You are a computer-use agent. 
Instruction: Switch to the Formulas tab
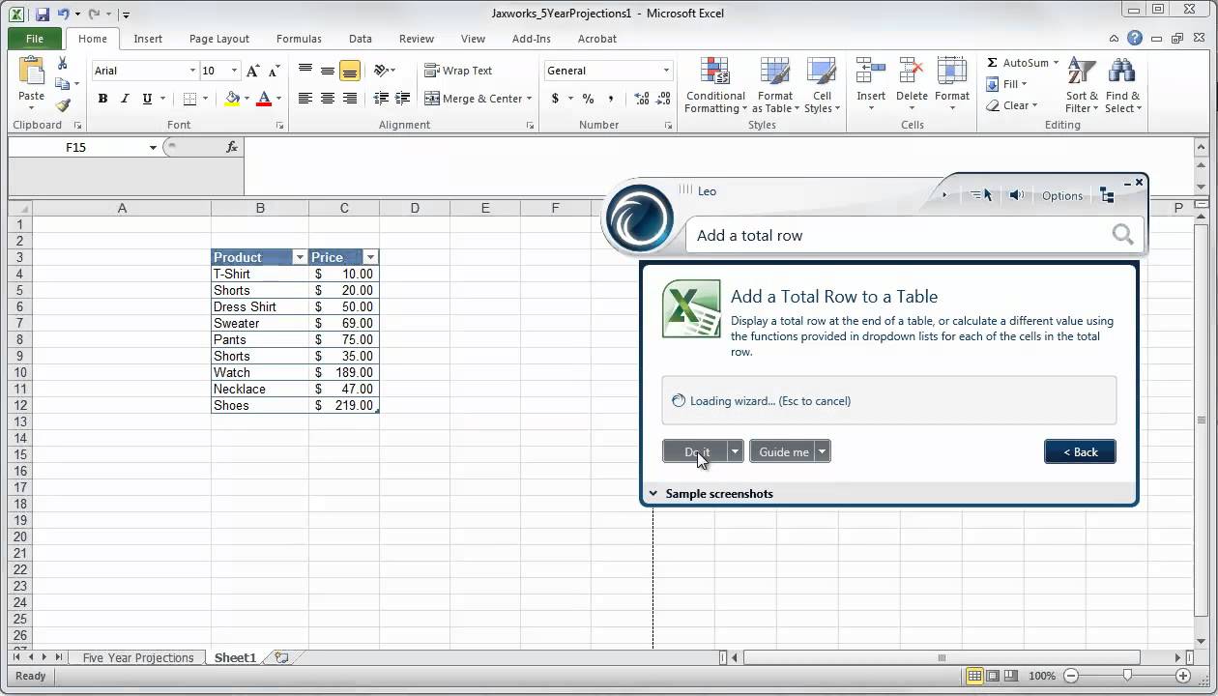[299, 39]
